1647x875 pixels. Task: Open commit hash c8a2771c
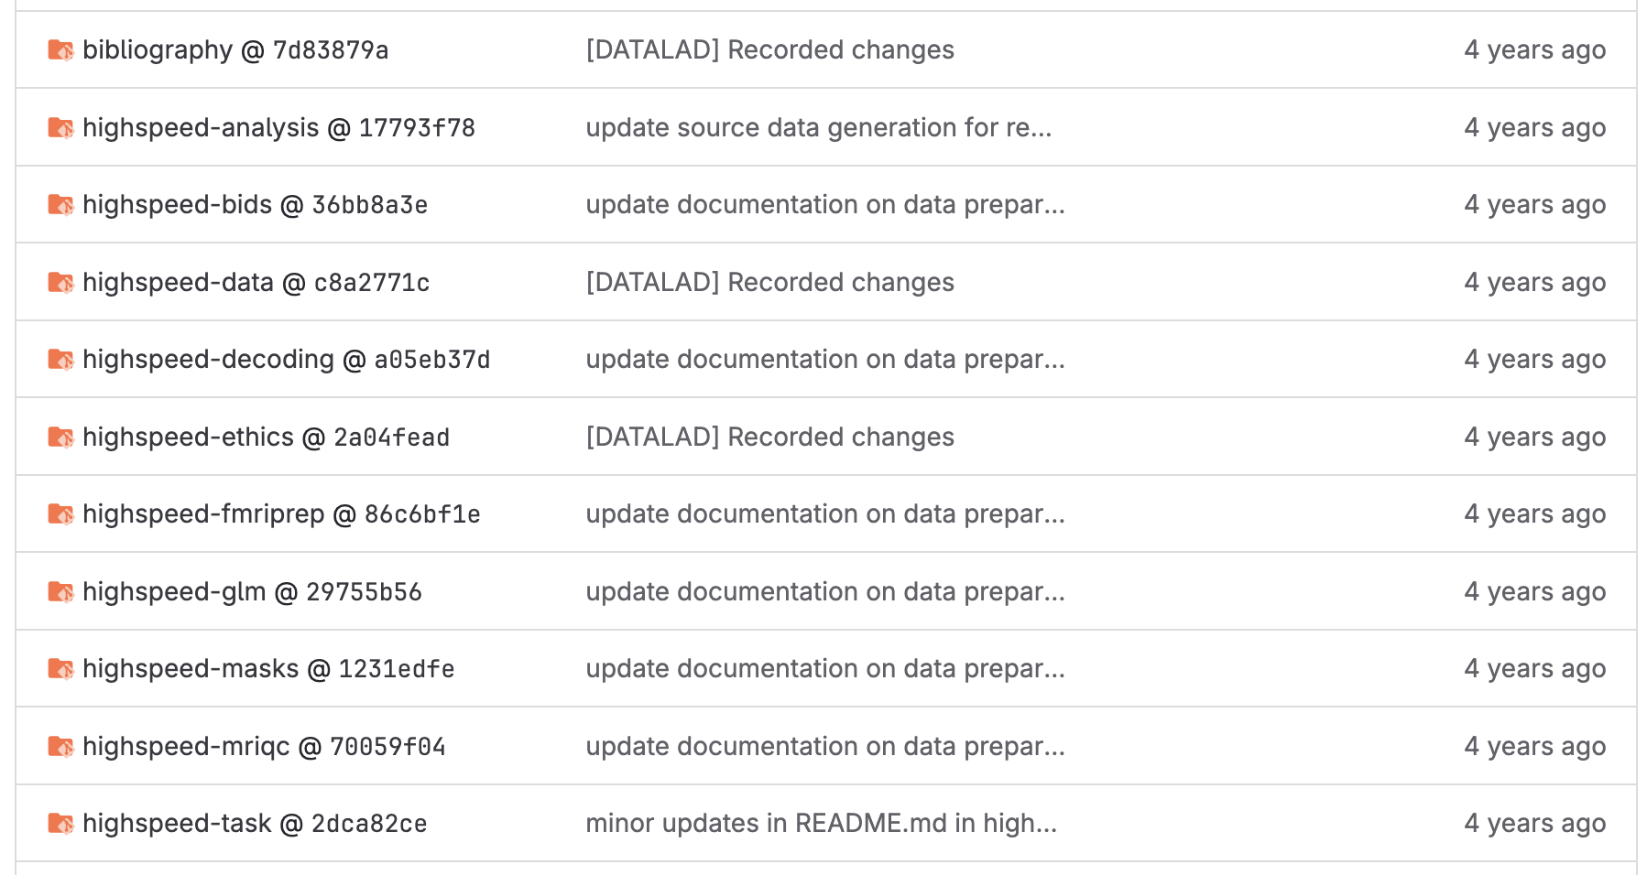(372, 283)
